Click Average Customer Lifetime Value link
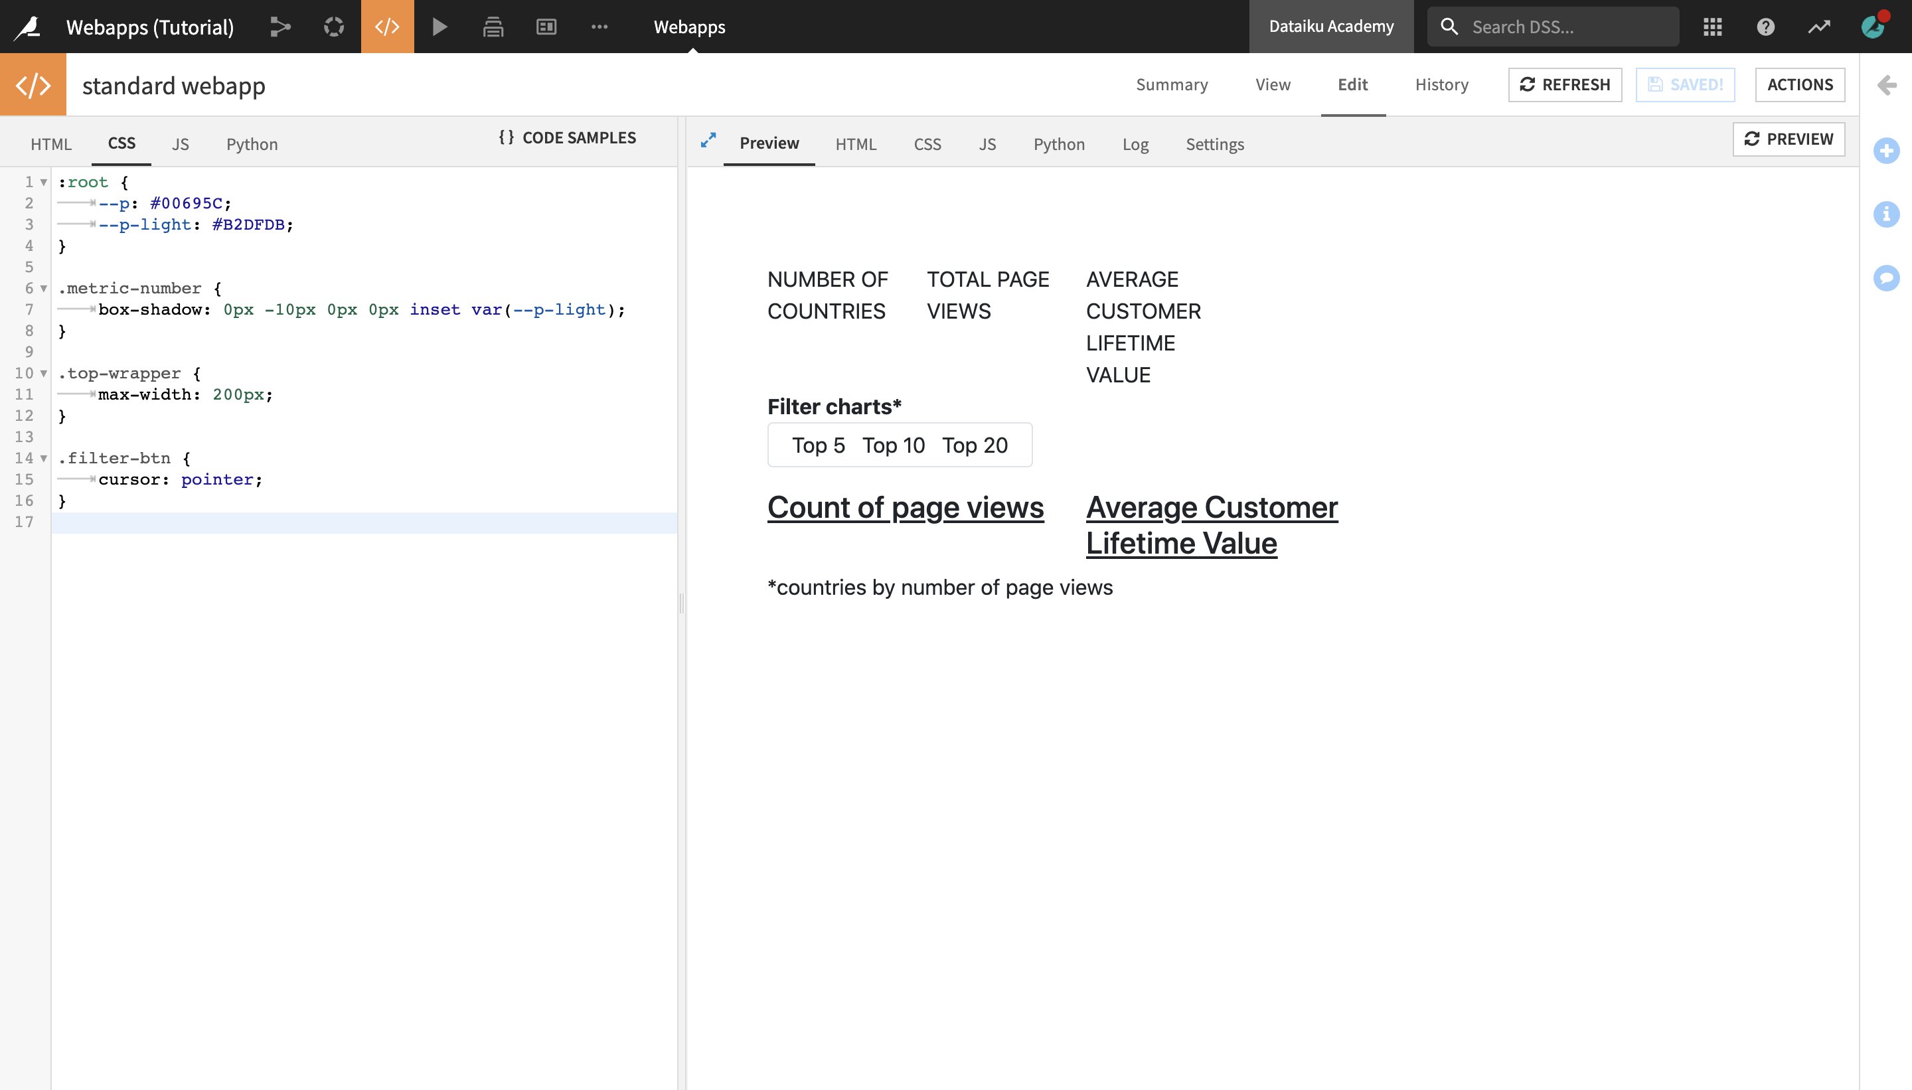 (1212, 526)
